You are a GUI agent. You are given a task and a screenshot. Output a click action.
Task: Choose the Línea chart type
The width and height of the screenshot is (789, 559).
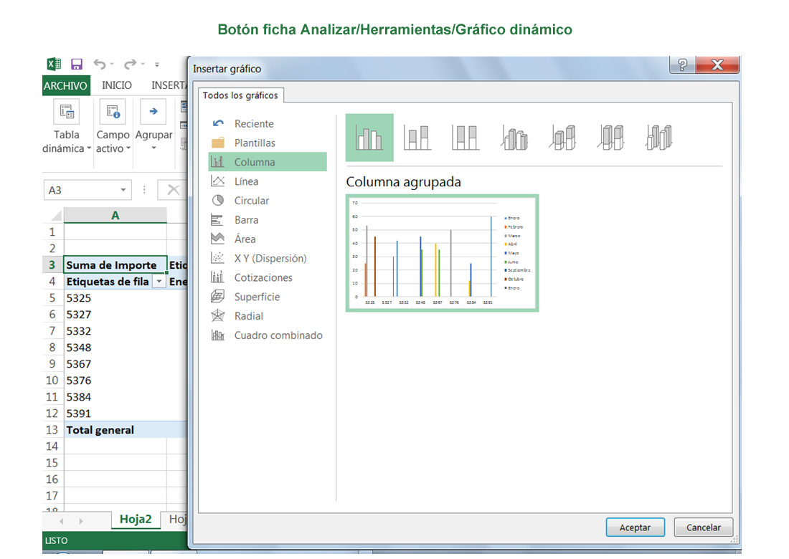pyautogui.click(x=268, y=181)
